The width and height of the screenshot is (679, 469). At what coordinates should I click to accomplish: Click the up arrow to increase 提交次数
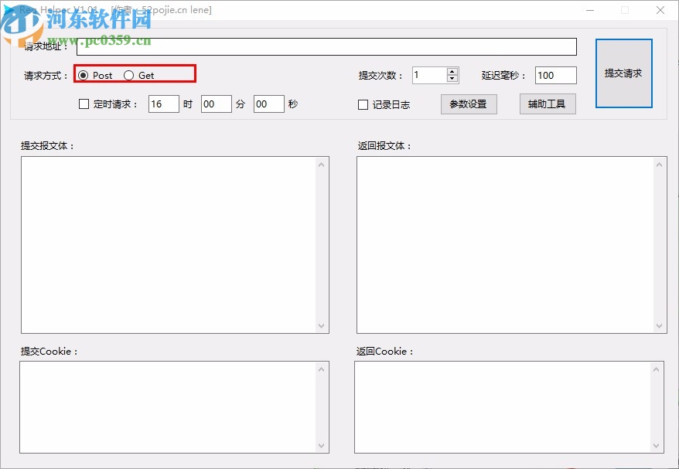451,70
